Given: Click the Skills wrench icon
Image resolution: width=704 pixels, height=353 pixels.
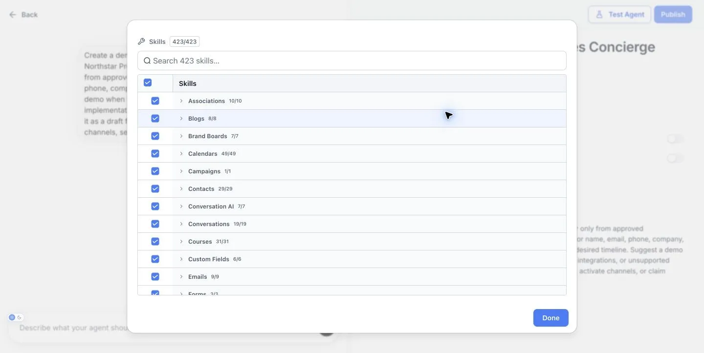Looking at the screenshot, I should pos(142,42).
